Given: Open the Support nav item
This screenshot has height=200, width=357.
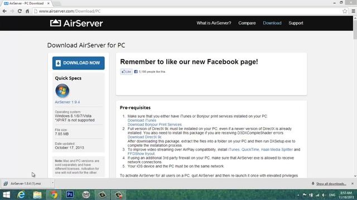Looking at the screenshot, I should [296, 23].
